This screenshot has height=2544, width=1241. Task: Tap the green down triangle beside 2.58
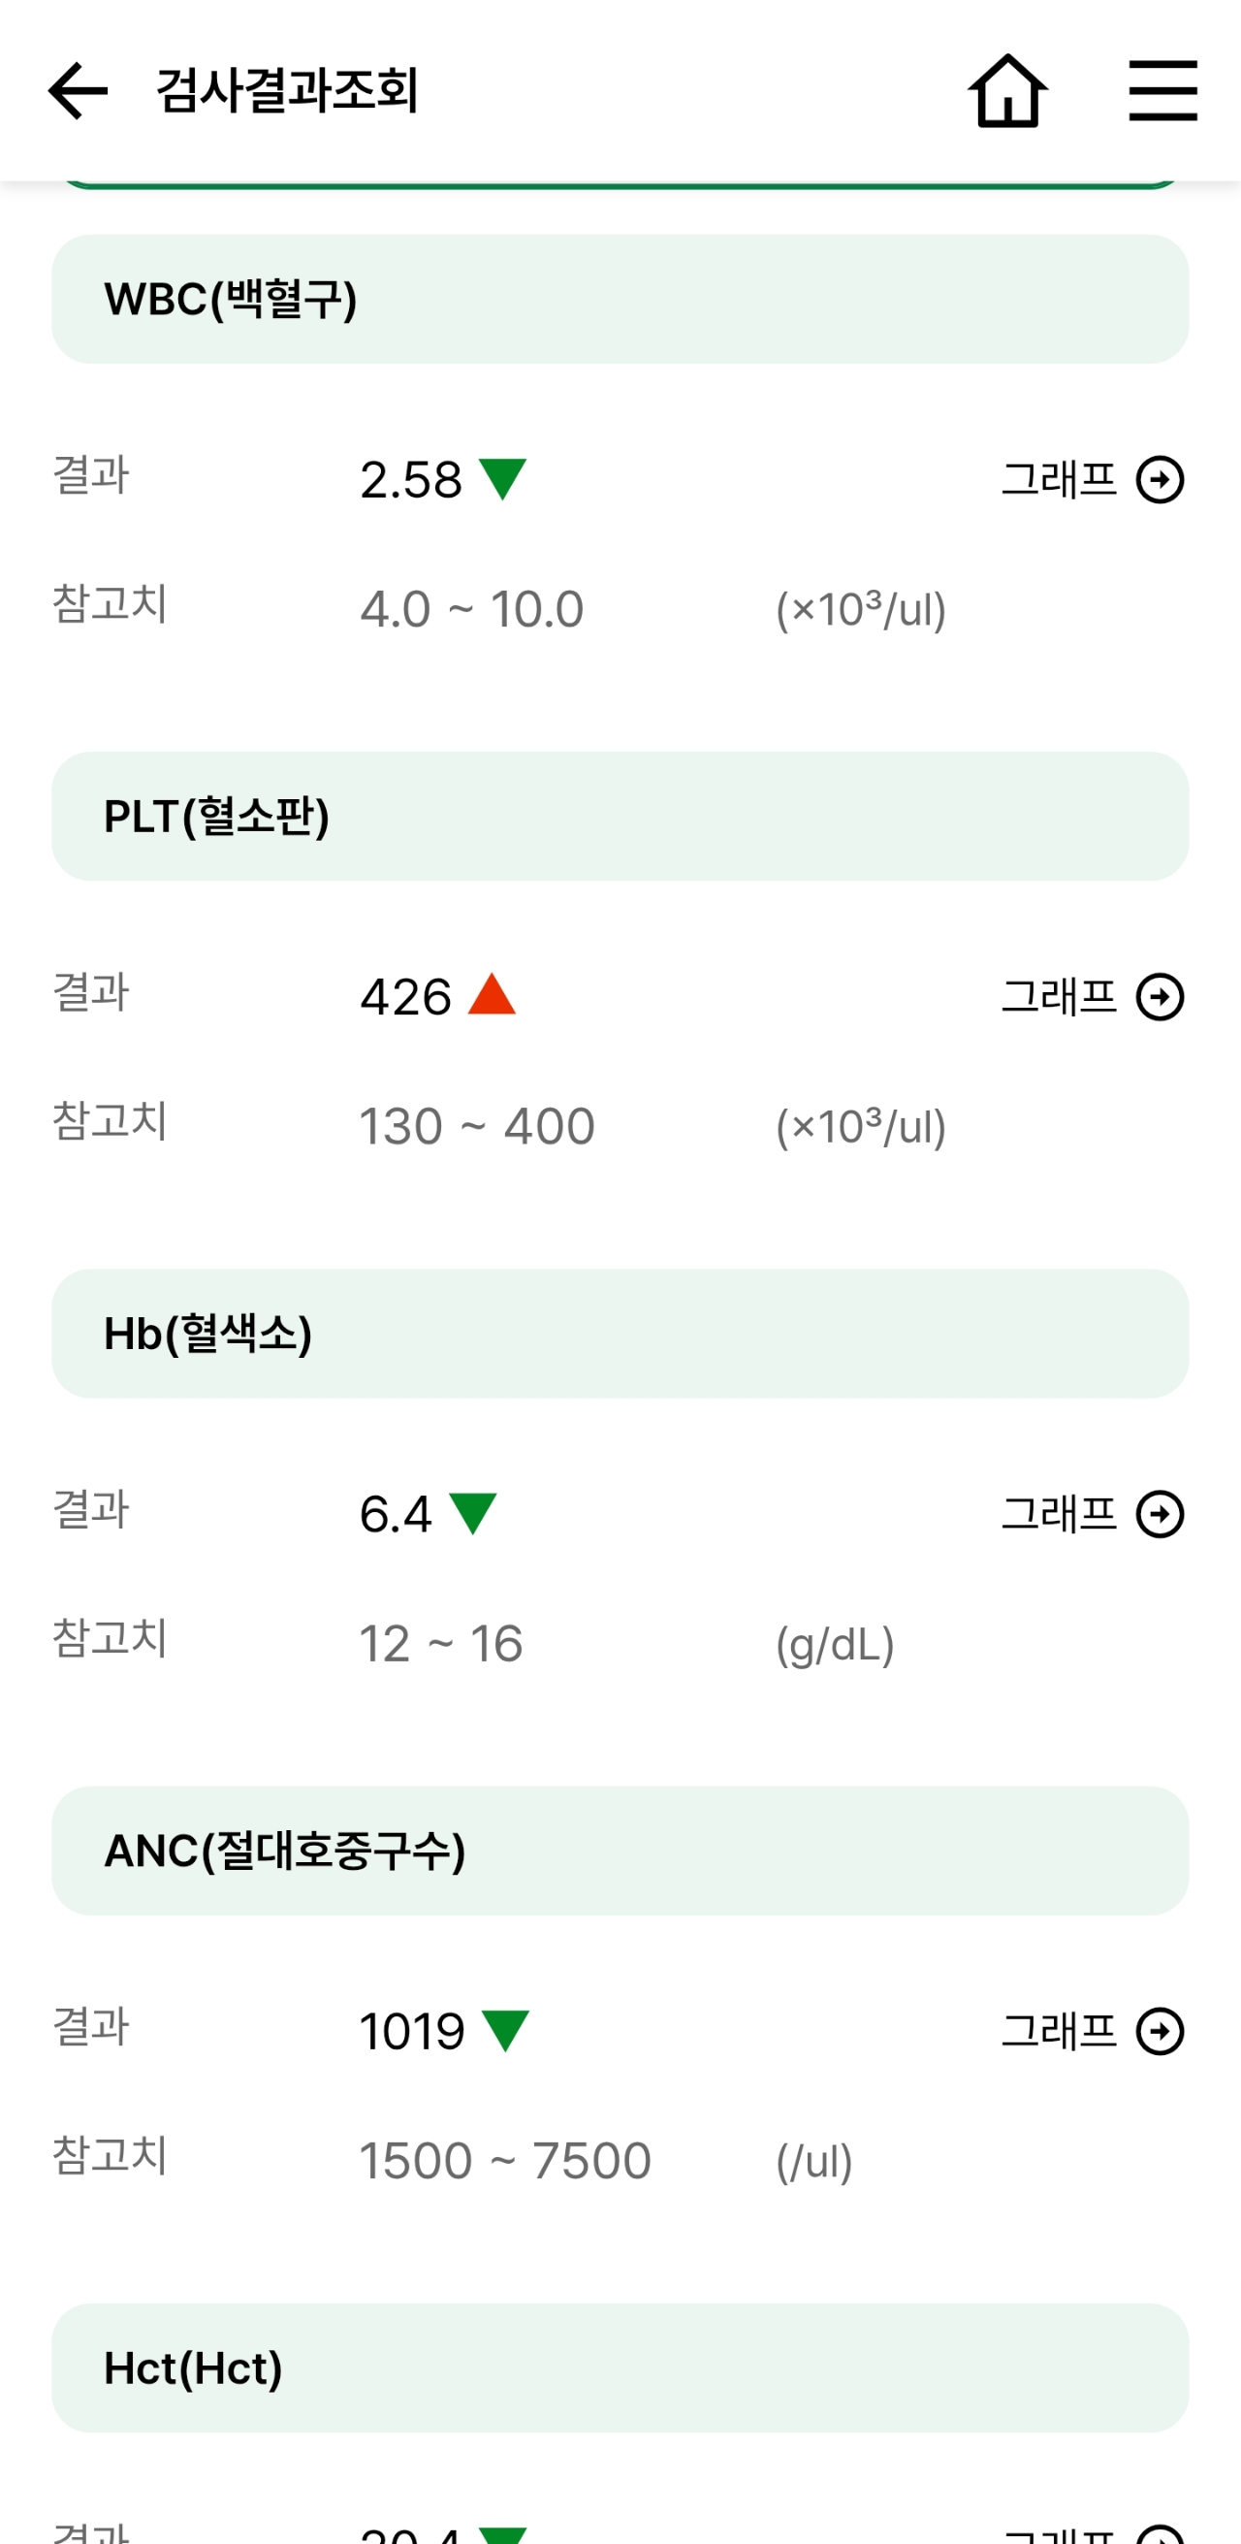tap(502, 480)
